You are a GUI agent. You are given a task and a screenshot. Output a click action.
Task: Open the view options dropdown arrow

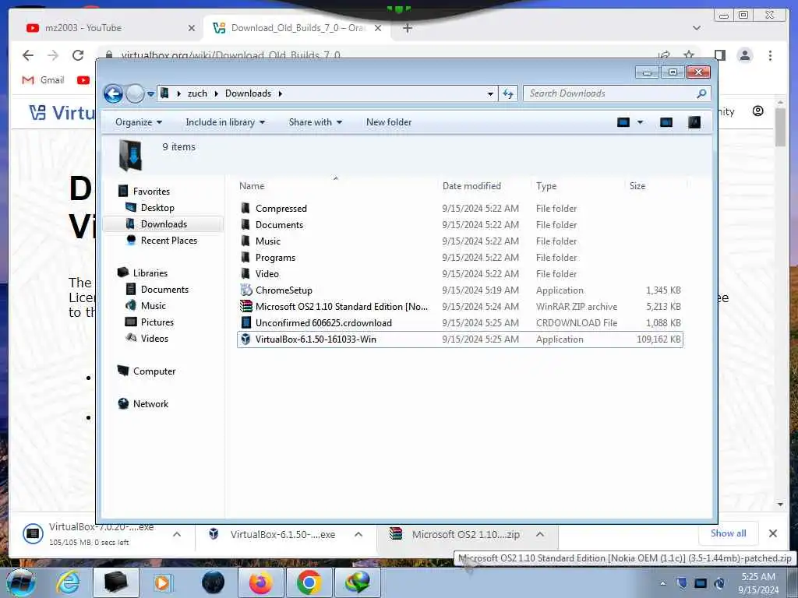coord(641,122)
